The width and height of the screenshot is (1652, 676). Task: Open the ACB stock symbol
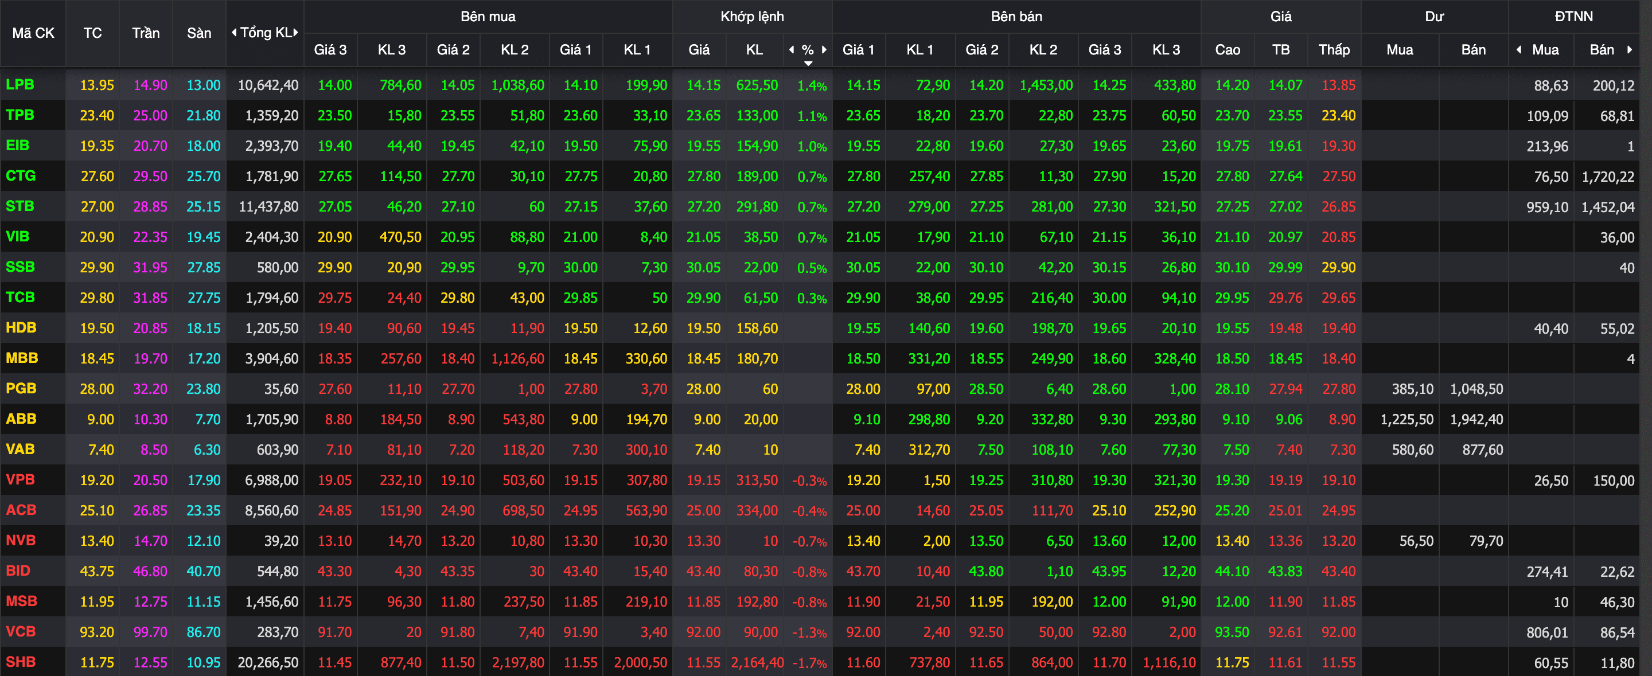(21, 510)
